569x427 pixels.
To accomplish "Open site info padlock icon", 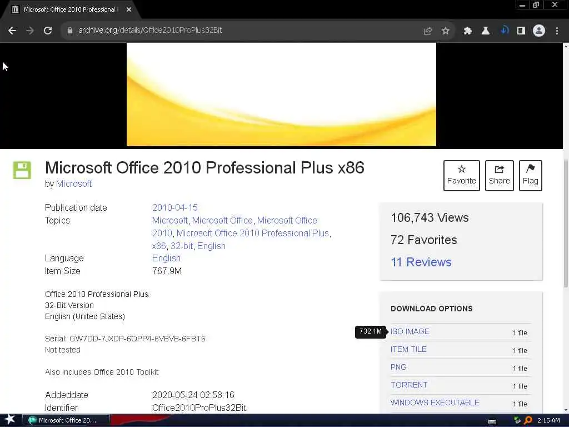I will 69,31.
